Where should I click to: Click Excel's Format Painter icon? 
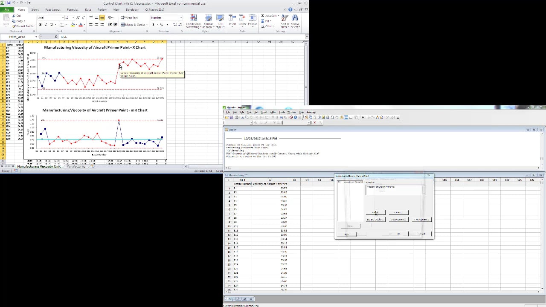pyautogui.click(x=23, y=26)
